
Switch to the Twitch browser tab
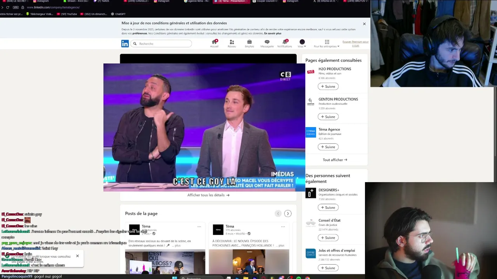pos(102,2)
